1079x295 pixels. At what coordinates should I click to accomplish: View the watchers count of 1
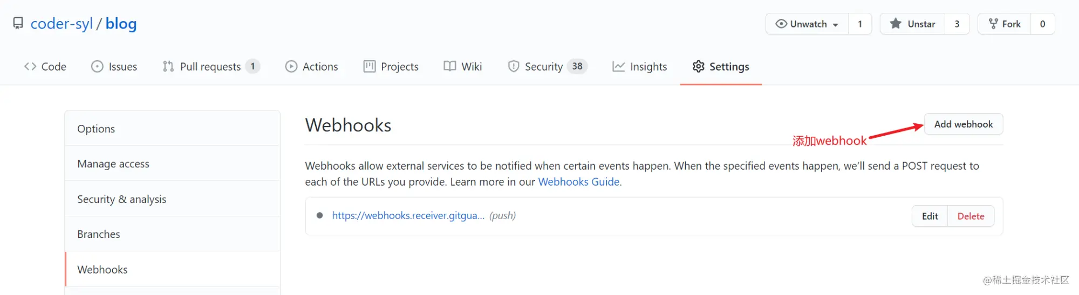tap(860, 24)
